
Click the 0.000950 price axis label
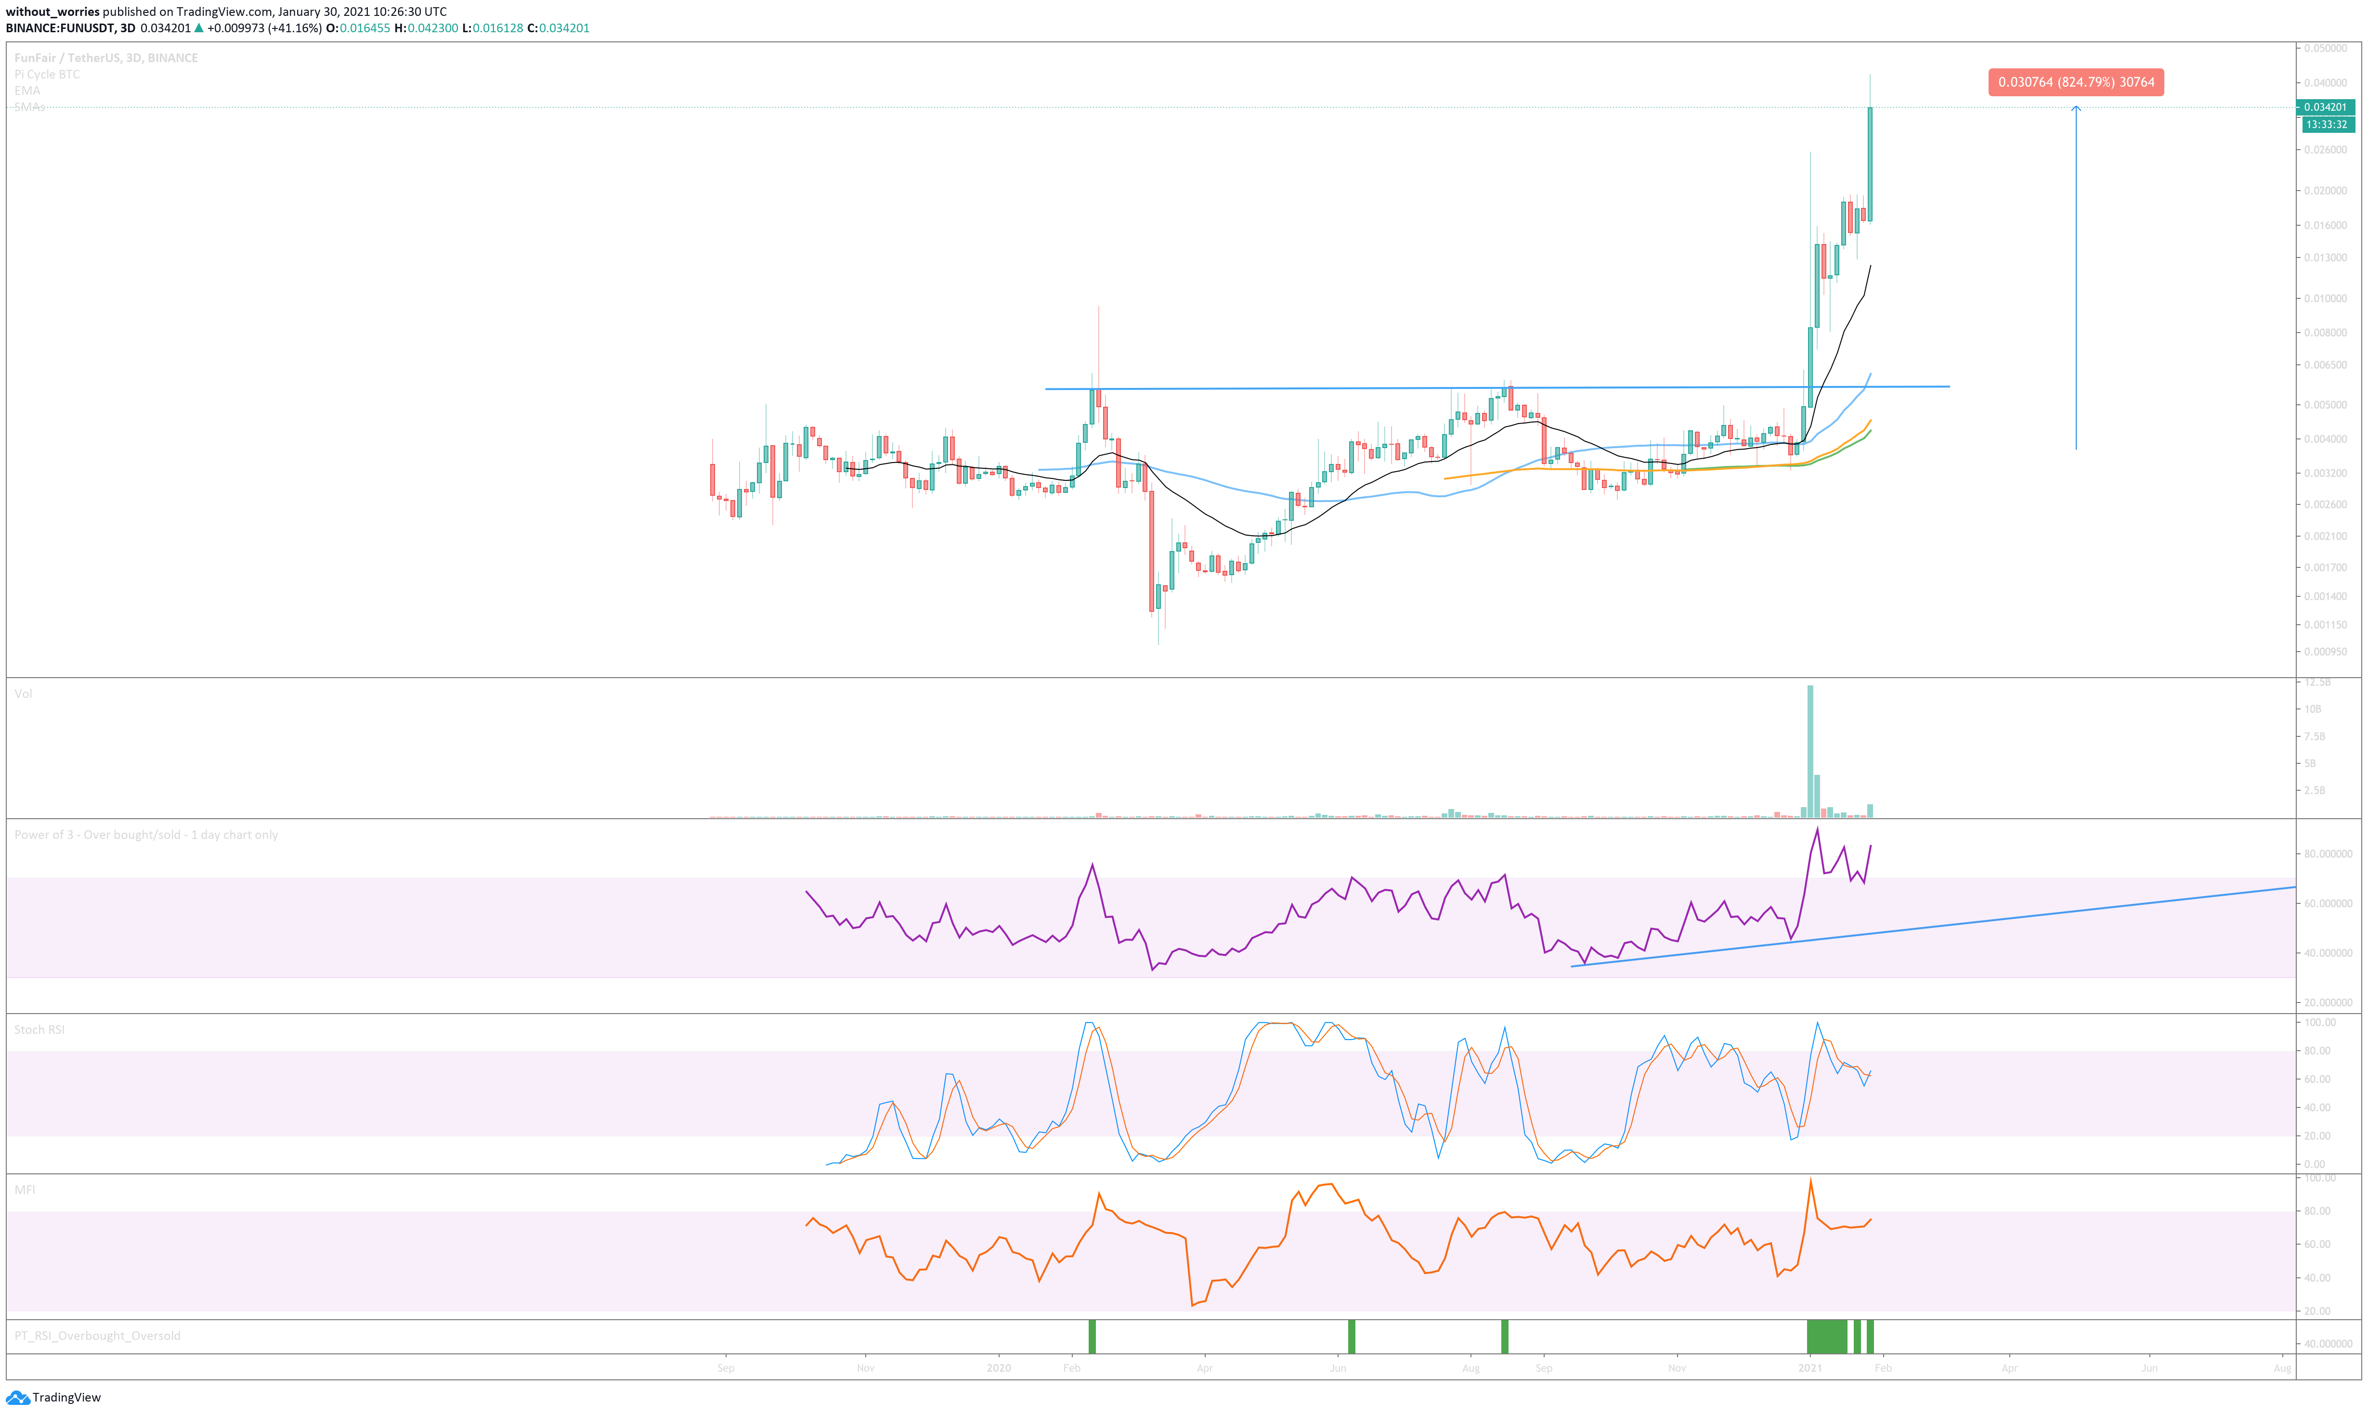tap(2325, 652)
